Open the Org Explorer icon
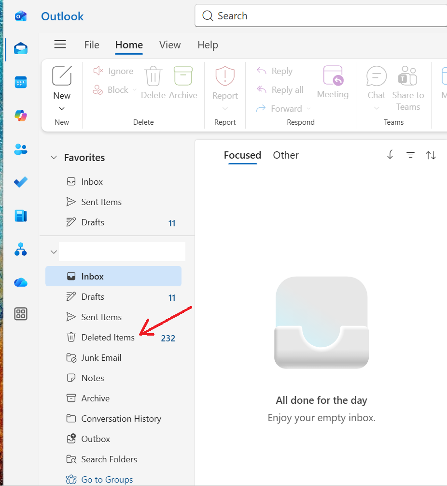 pyautogui.click(x=21, y=249)
